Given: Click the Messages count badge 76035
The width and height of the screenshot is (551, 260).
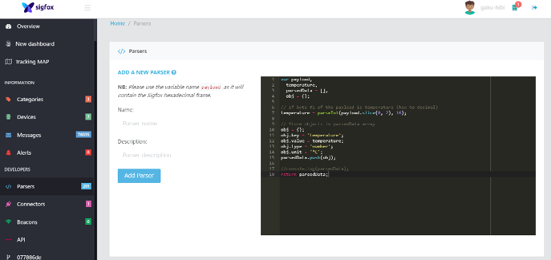Looking at the screenshot, I should click(83, 135).
